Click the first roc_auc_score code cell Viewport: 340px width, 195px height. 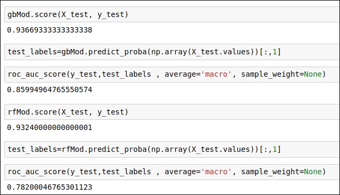pos(172,74)
